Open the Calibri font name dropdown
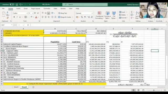This screenshot has height=94, width=168. tap(27, 13)
